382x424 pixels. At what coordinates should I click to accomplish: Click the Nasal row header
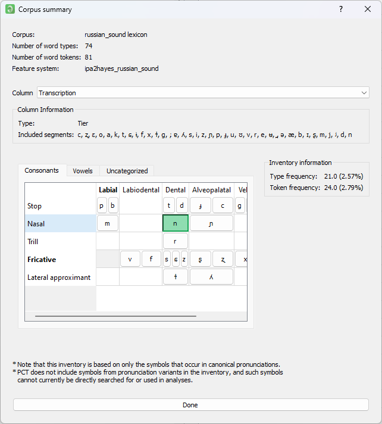[61, 224]
